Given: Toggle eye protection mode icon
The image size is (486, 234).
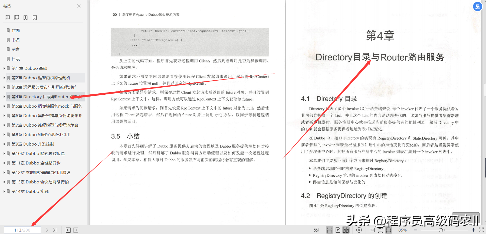Looking at the screenshot, I should 316,230.
